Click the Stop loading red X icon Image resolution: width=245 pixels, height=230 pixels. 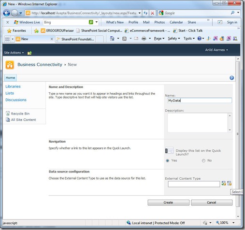[x=152, y=13]
